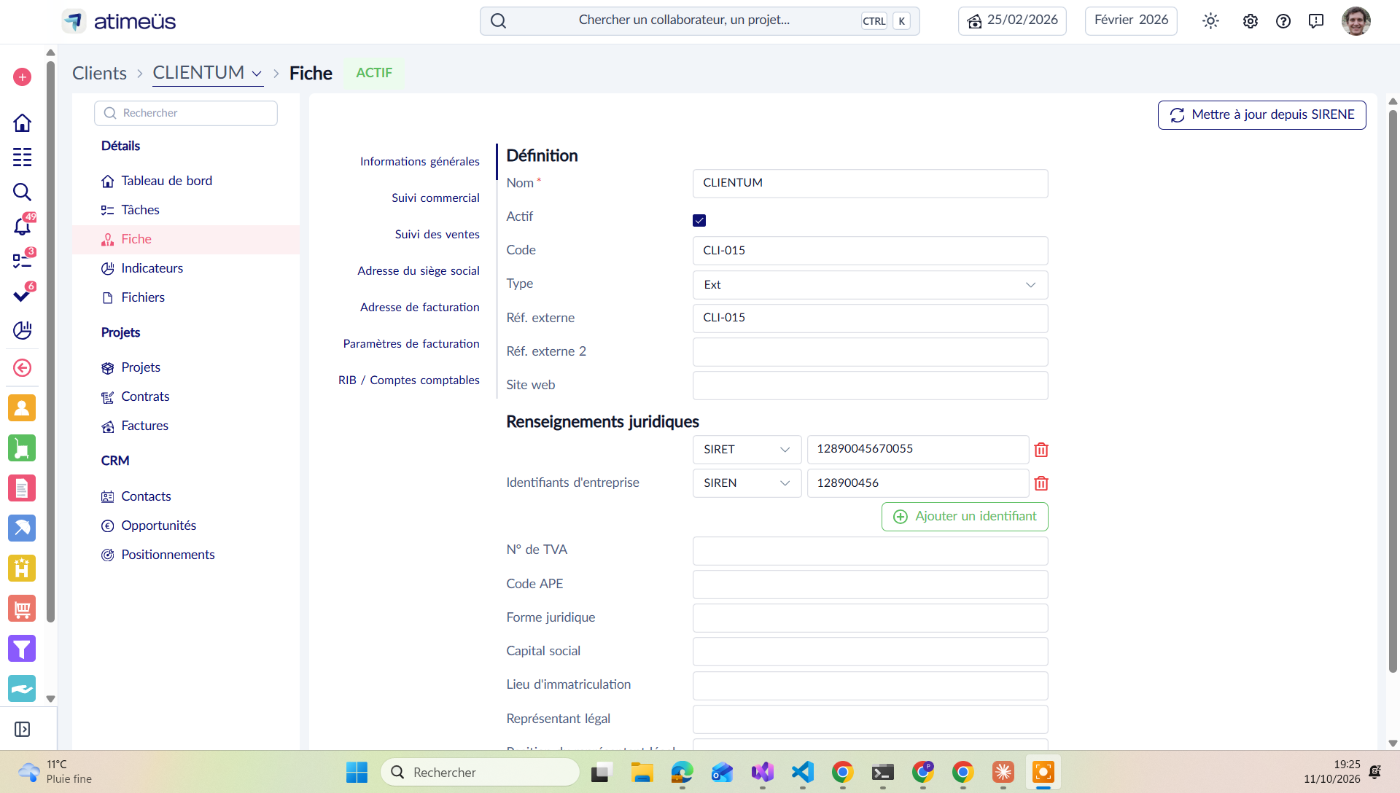The height and width of the screenshot is (793, 1400).
Task: Open notifications bell with 49 badge
Action: pyautogui.click(x=23, y=226)
